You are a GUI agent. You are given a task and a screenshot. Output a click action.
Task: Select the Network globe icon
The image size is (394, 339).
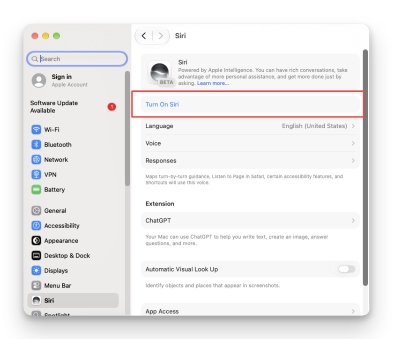click(36, 160)
